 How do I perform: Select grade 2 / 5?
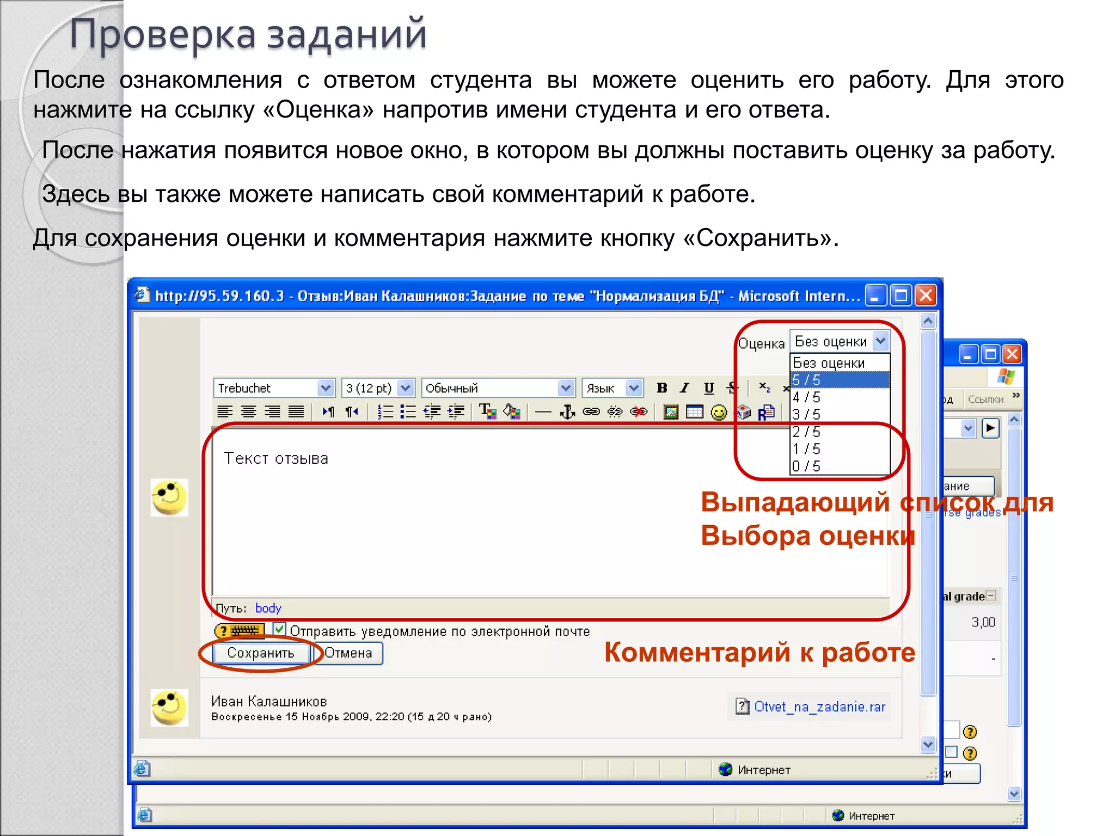click(x=840, y=432)
